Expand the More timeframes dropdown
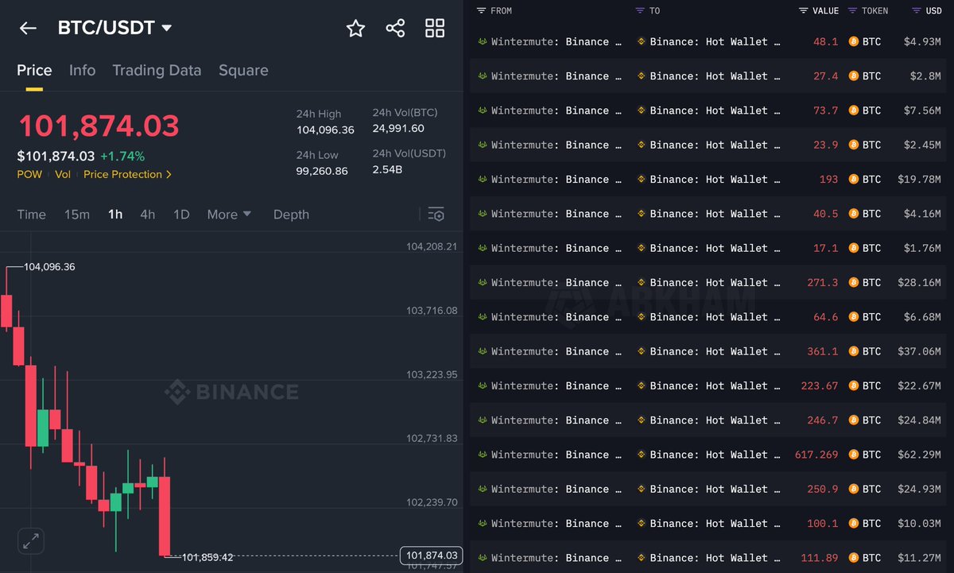This screenshot has width=954, height=573. 229,215
